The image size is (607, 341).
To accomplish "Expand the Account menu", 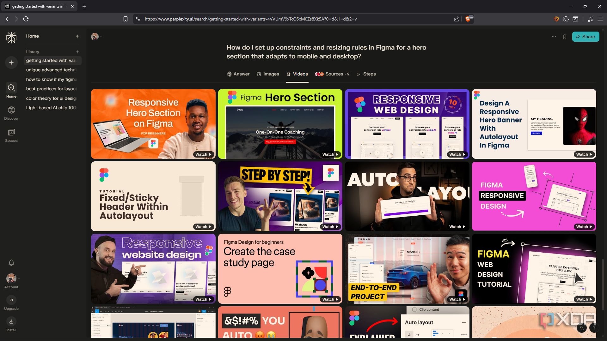I will click(x=11, y=281).
